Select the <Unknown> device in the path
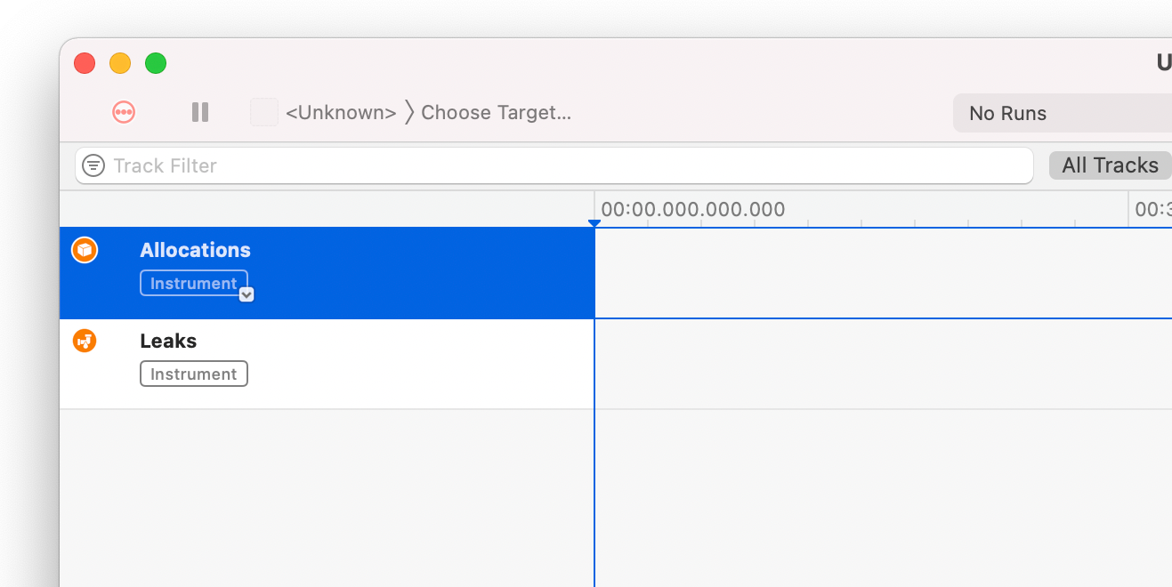The image size is (1172, 587). click(341, 113)
